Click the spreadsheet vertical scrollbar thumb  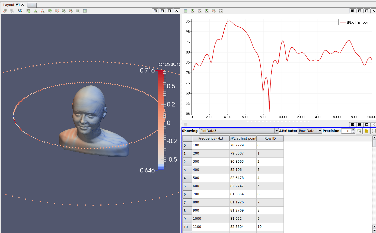tap(374, 143)
